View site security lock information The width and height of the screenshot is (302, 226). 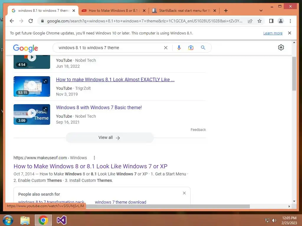point(42,21)
